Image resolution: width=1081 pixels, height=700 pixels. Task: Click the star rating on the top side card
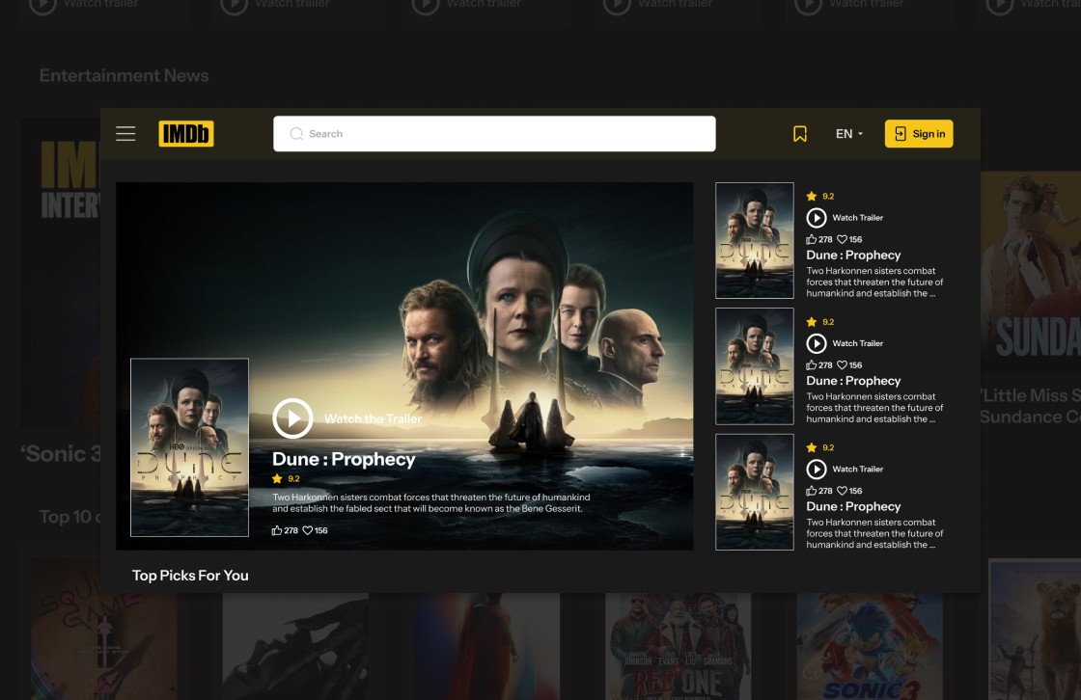point(820,197)
